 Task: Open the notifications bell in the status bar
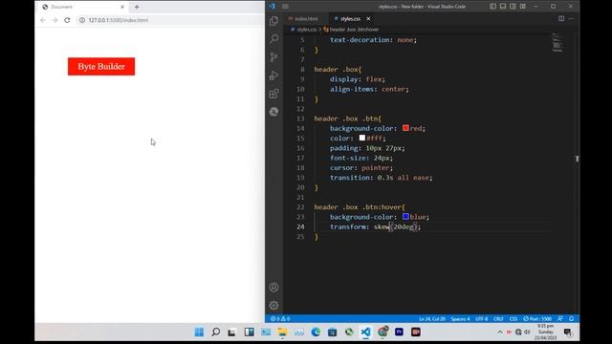click(x=572, y=318)
